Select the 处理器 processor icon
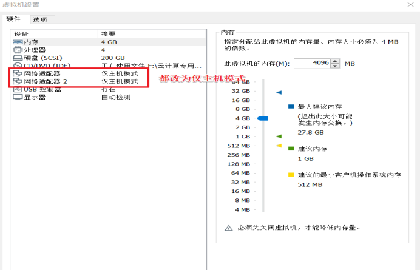The height and width of the screenshot is (270, 420). point(18,50)
